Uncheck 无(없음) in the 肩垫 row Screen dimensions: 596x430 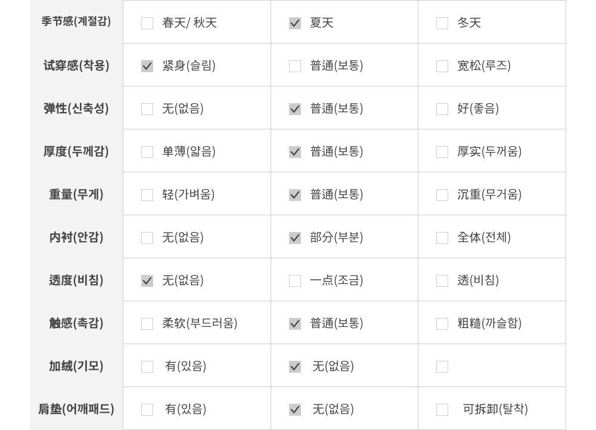[295, 410]
